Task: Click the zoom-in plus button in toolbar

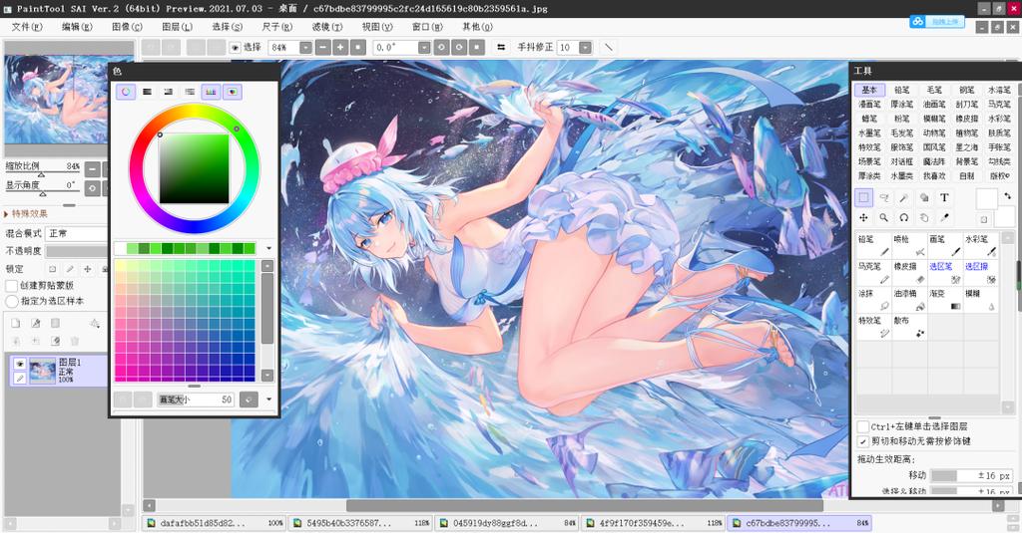Action: [340, 48]
